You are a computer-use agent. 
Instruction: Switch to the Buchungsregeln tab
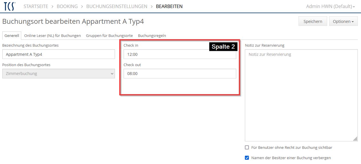pos(152,36)
